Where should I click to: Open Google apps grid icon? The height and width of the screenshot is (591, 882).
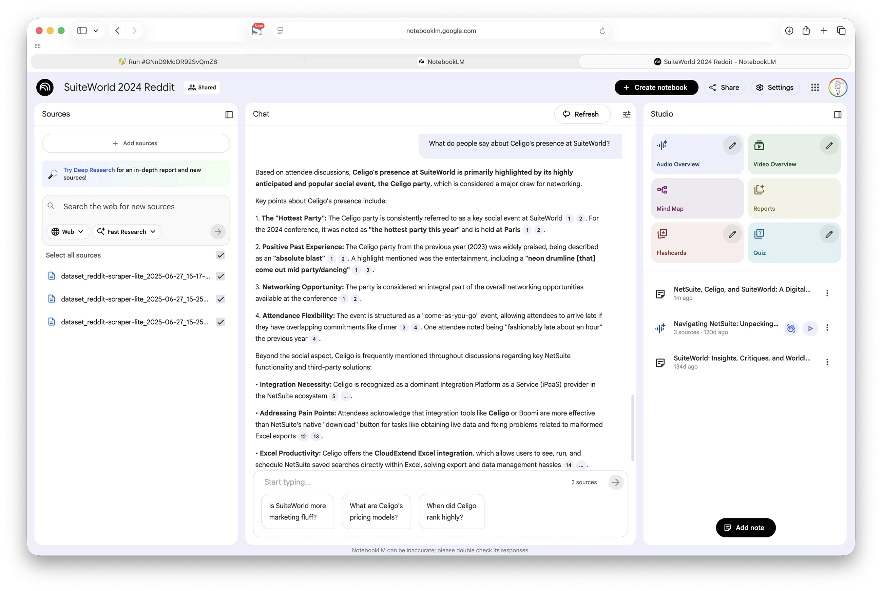(x=815, y=88)
